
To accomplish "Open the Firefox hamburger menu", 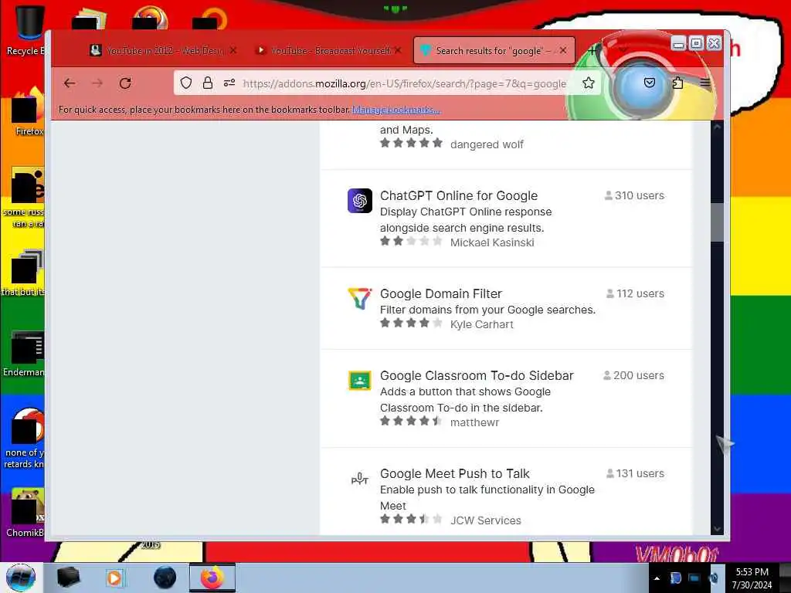I will point(705,83).
